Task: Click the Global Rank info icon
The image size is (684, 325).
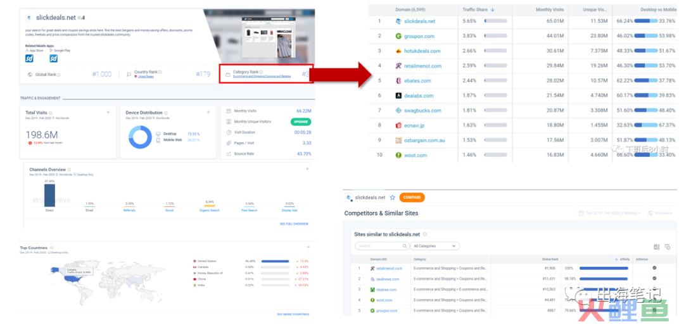Action: (x=59, y=75)
